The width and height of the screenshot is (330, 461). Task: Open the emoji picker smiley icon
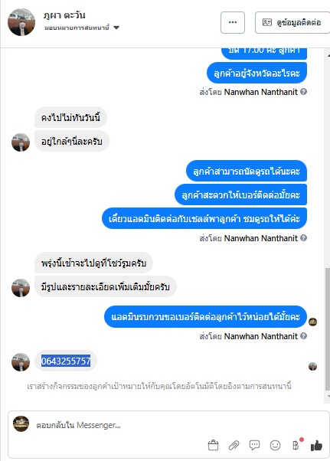click(x=275, y=445)
